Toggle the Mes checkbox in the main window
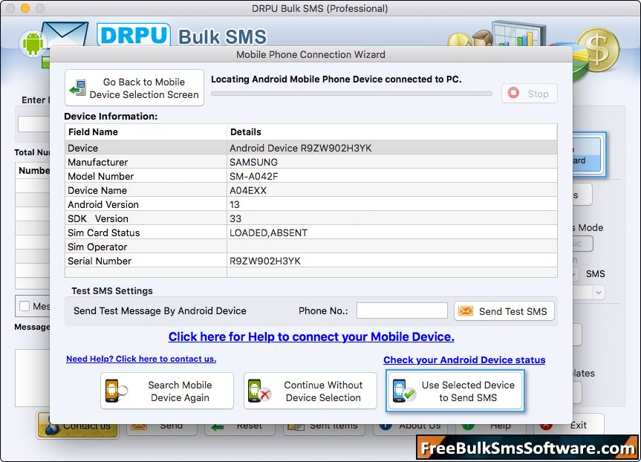641x462 pixels. [x=25, y=306]
